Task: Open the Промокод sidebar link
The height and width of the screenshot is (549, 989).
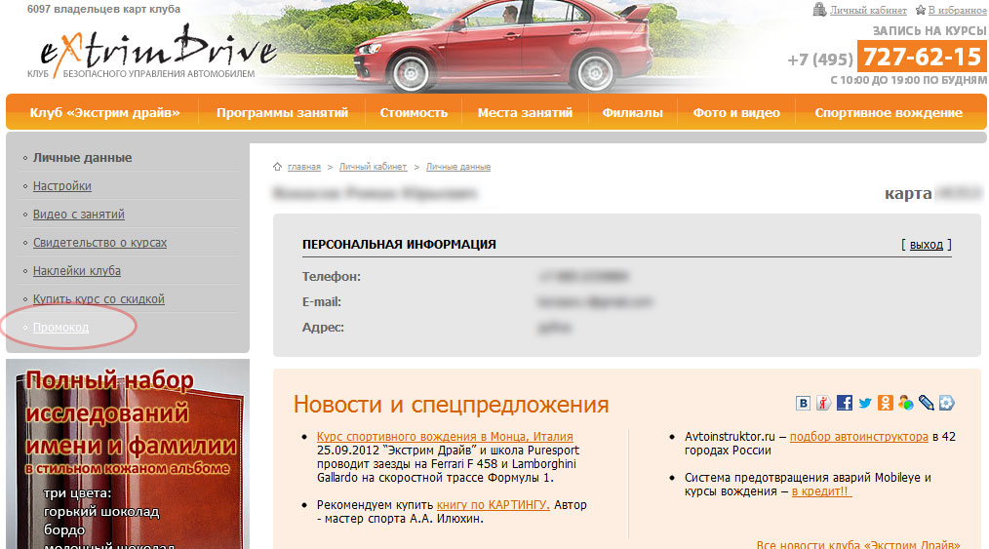Action: pyautogui.click(x=60, y=328)
